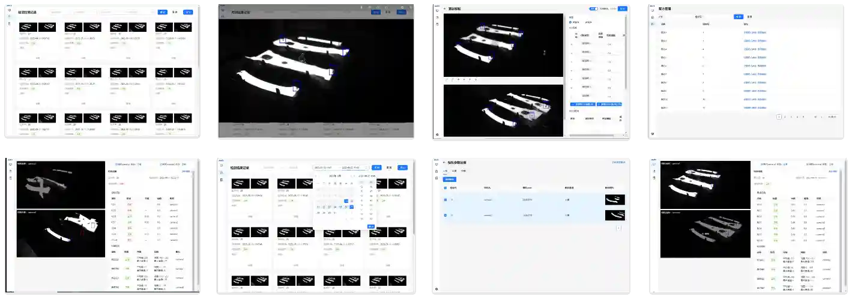Screen dimensions: 852x299
Task: Go to page 2 in 配方管理 pagination
Action: click(785, 117)
